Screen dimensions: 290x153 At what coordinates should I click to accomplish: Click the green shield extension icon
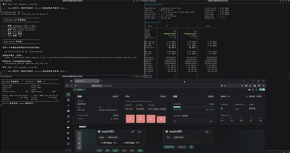(x=259, y=86)
